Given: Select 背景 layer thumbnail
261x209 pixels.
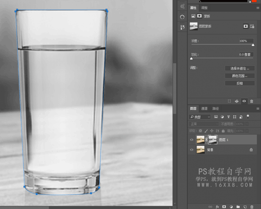Looking at the screenshot, I should point(201,150).
